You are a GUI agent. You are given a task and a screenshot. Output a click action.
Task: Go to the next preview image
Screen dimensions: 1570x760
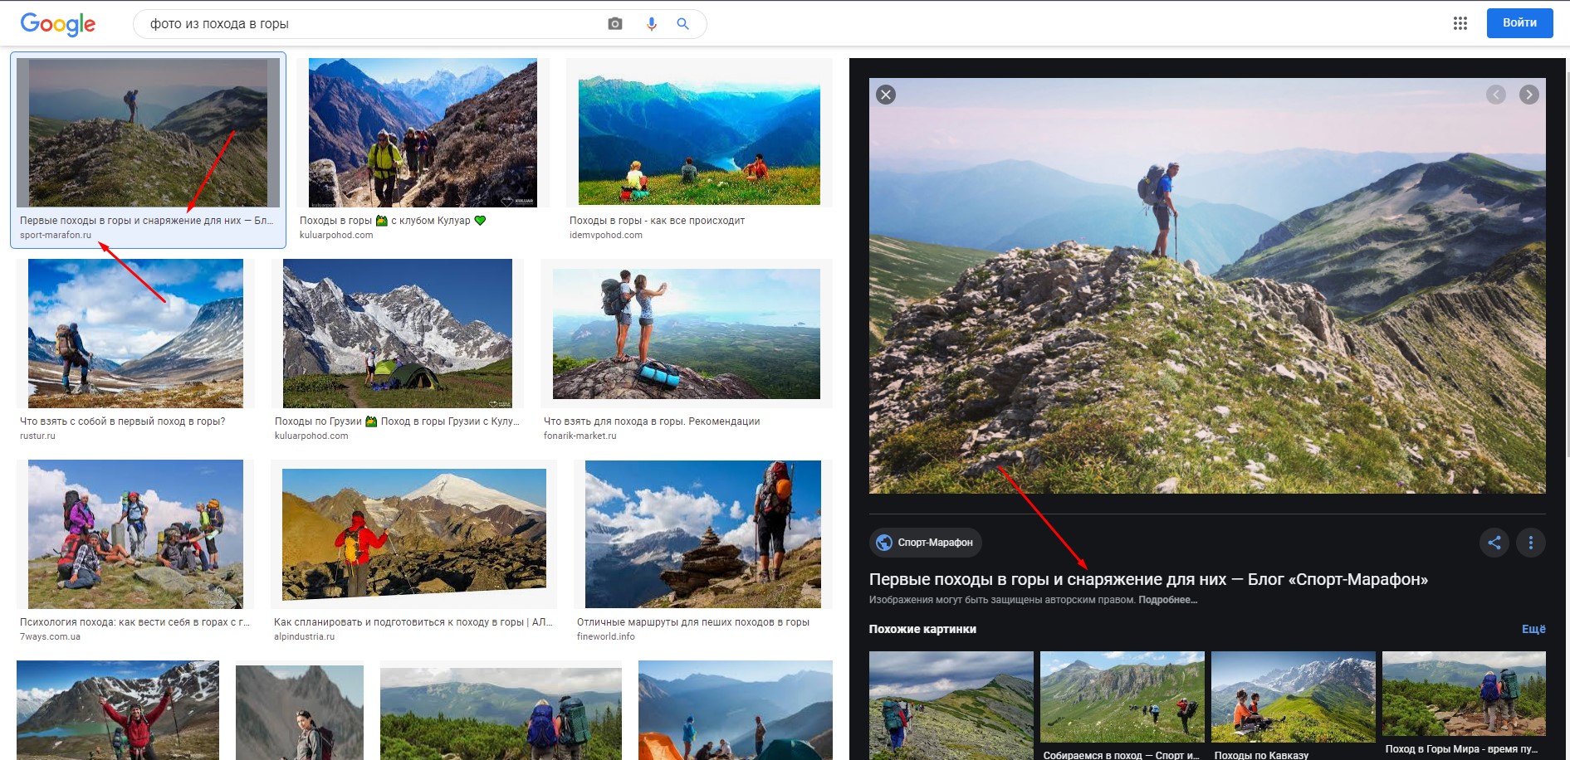pyautogui.click(x=1528, y=95)
